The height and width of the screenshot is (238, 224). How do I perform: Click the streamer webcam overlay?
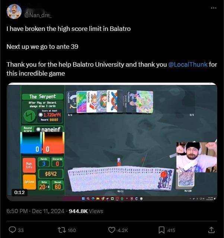[x=196, y=157]
